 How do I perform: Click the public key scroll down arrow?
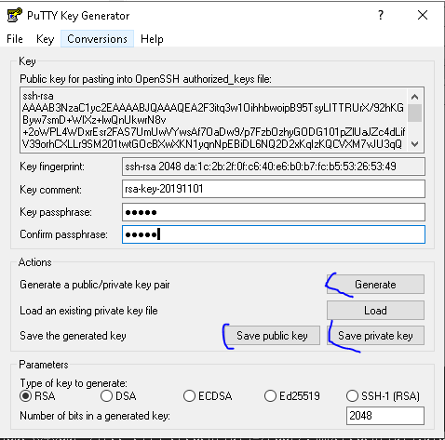click(415, 144)
